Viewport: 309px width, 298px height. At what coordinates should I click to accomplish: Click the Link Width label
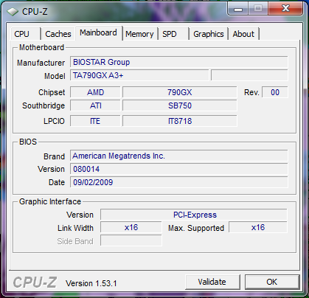pos(75,228)
